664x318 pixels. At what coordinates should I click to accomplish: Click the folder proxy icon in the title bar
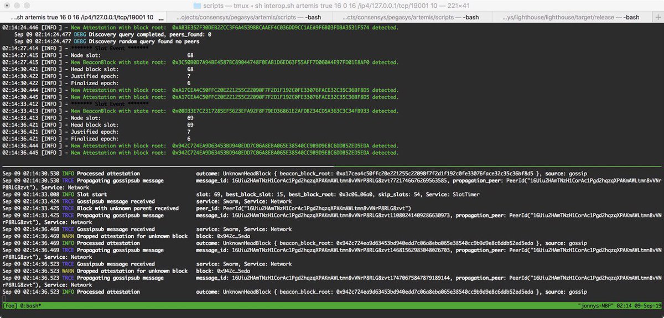pos(198,6)
